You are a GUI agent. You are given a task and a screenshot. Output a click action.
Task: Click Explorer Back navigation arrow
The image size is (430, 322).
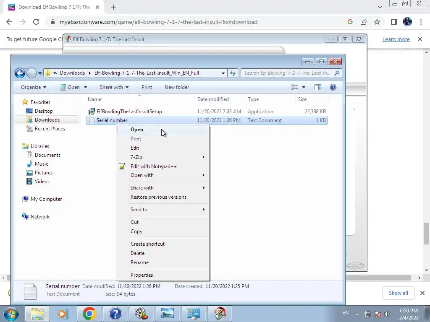[x=20, y=73]
